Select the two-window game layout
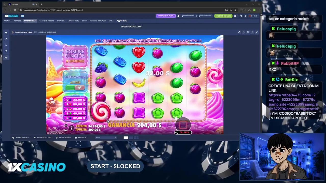The height and width of the screenshot is (183, 326). pos(131,138)
